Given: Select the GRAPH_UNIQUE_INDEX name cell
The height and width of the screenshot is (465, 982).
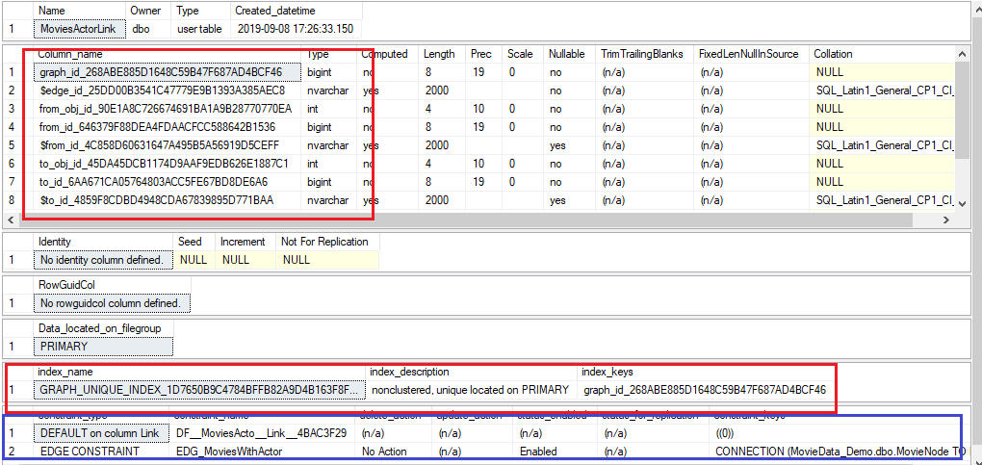Looking at the screenshot, I should (199, 390).
